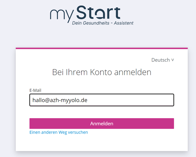Click the word "Gesundheits" in the tagline
This screenshot has width=196, height=157.
[95, 23]
